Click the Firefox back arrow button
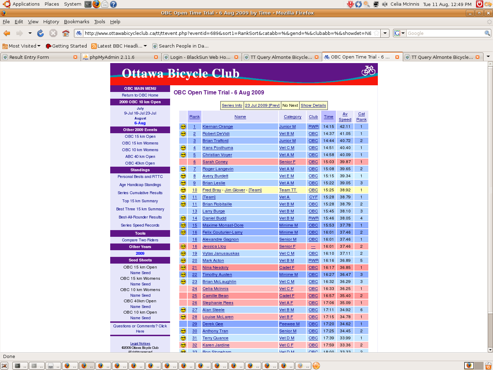Viewport: 493px width, 370px height. point(7,33)
